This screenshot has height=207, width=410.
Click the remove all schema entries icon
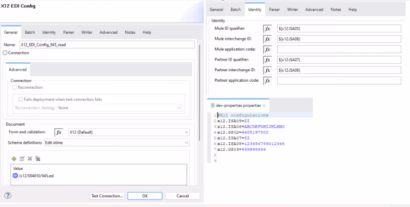[x=38, y=159]
